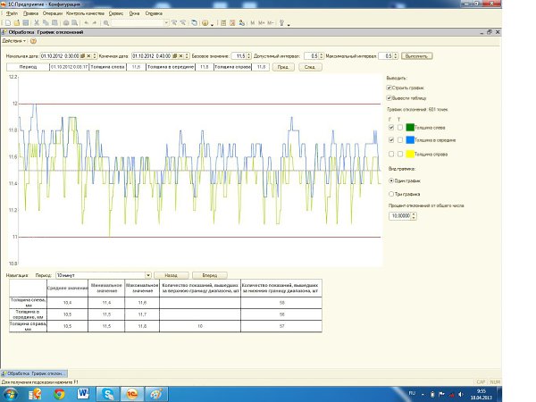Image resolution: width=536 pixels, height=402 pixels.
Task: Click the Вперед navigation button
Action: point(210,274)
